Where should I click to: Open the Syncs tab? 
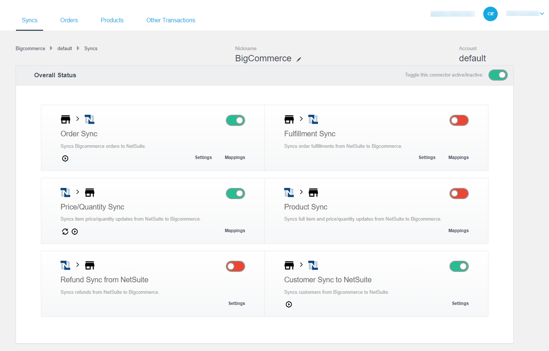click(x=30, y=20)
